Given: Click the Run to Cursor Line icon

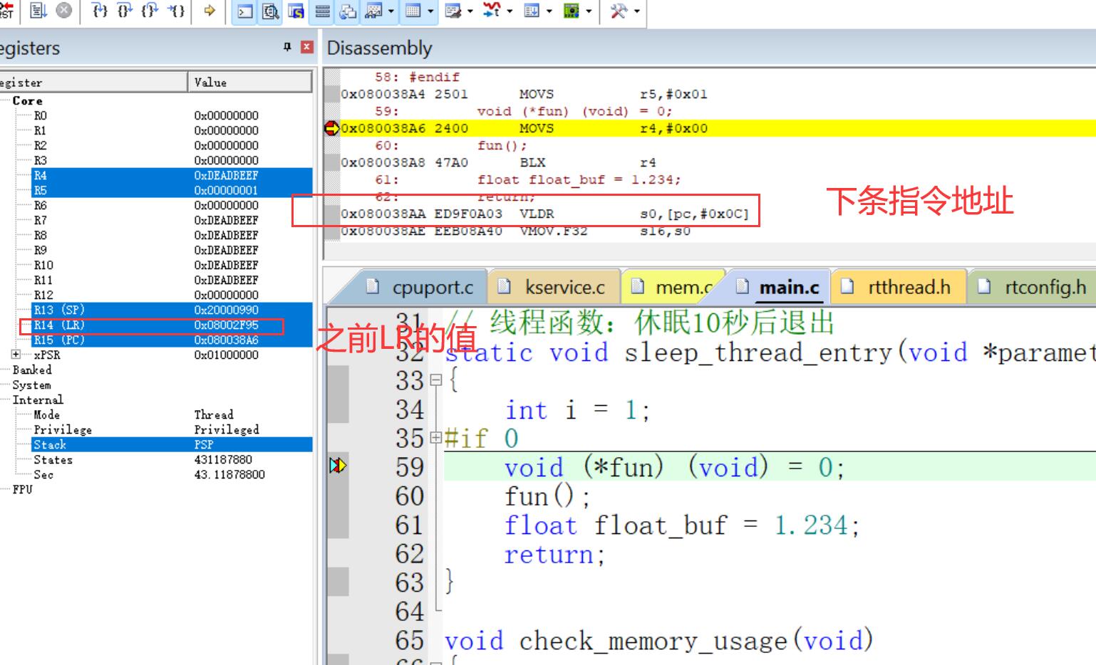Looking at the screenshot, I should pos(175,11).
